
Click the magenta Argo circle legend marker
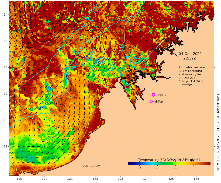click(x=154, y=95)
